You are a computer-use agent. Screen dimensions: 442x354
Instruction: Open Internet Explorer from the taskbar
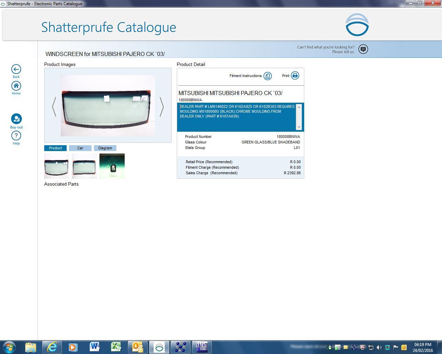52,347
